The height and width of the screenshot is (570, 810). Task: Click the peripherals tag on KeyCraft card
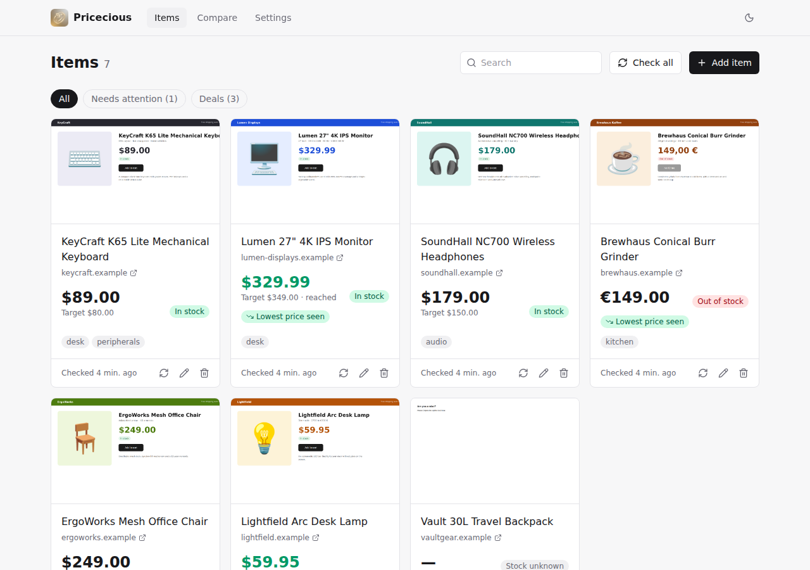click(x=118, y=342)
